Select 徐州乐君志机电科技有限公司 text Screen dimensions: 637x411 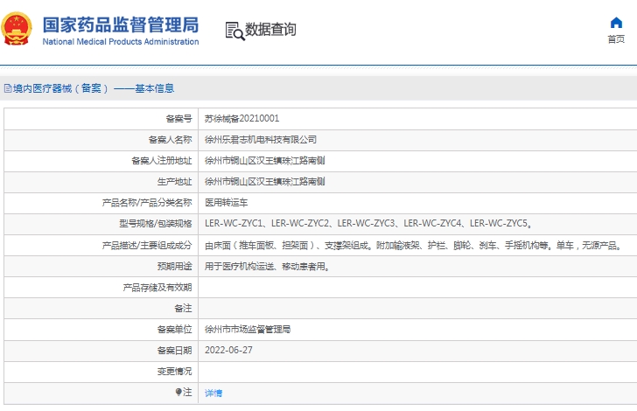[261, 140]
